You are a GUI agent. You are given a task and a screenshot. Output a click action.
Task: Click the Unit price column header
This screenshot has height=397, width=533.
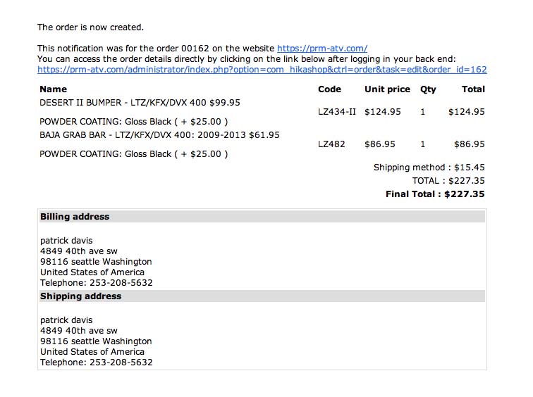[x=387, y=89]
